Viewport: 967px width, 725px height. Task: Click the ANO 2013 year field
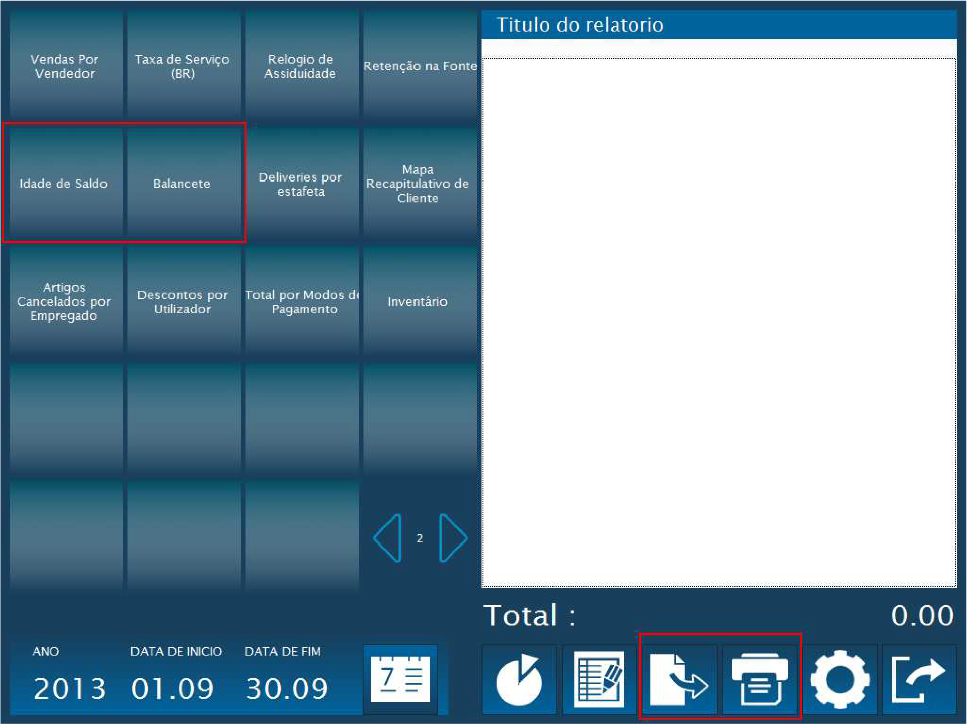click(70, 687)
